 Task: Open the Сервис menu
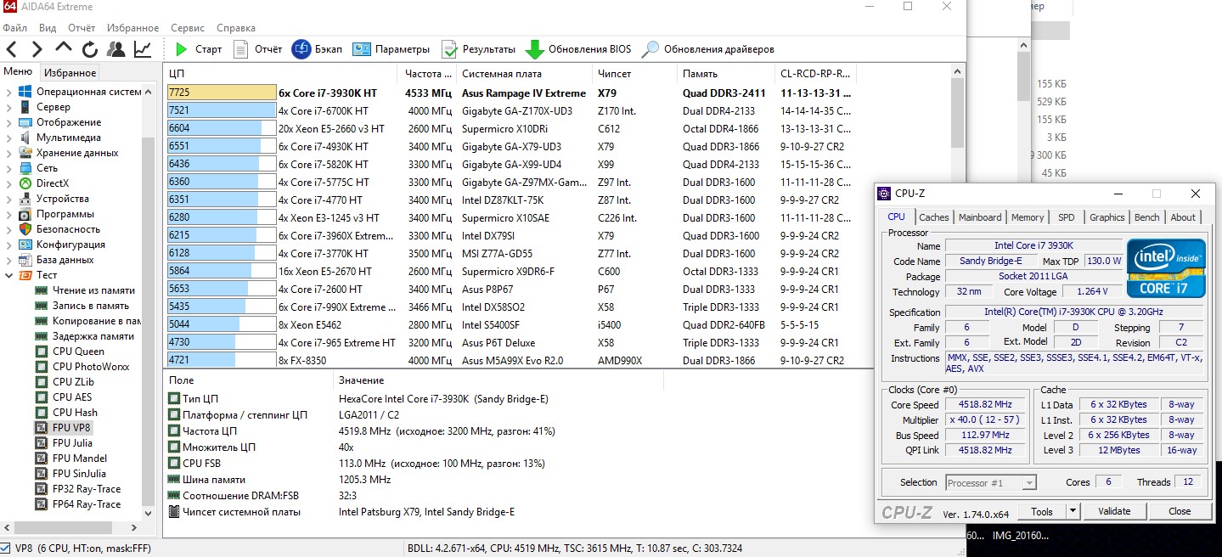tap(187, 28)
